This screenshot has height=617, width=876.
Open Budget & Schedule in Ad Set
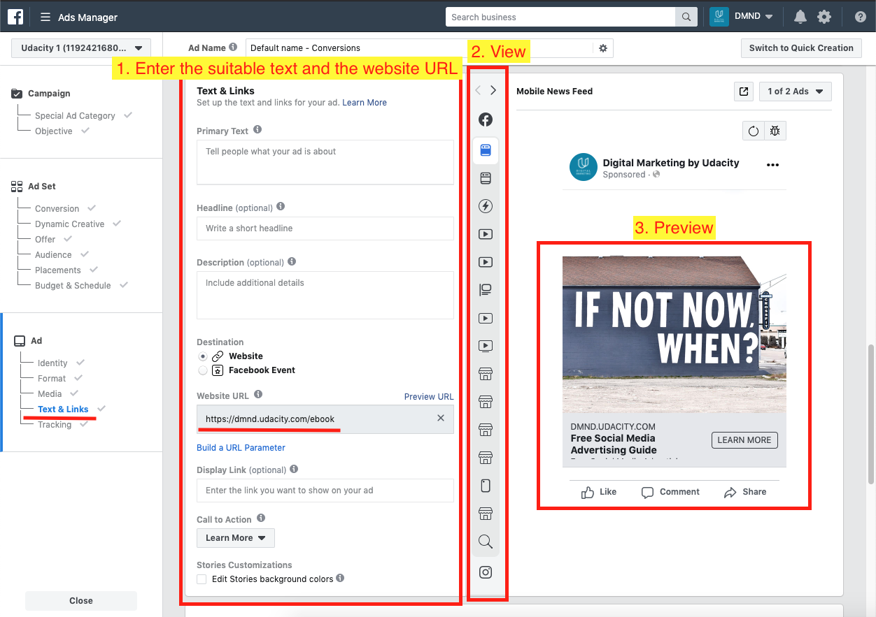[73, 285]
